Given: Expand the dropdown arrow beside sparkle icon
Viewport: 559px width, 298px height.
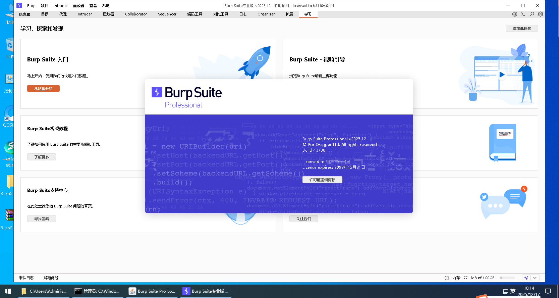Looking at the screenshot, I should click(x=535, y=278).
